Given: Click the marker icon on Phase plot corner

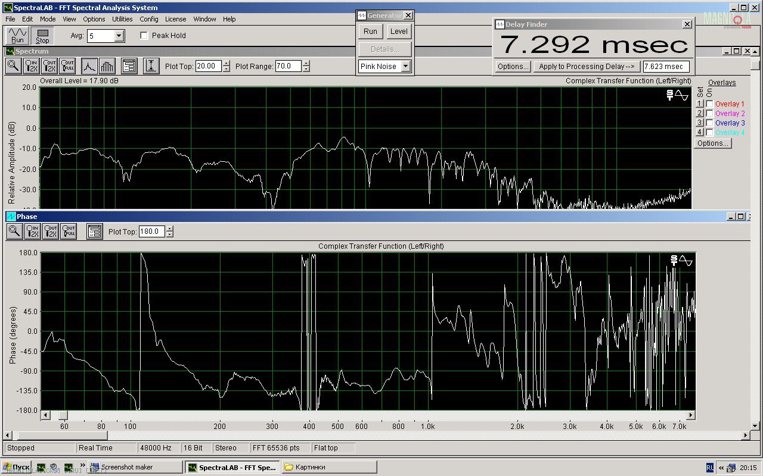Looking at the screenshot, I should (674, 260).
